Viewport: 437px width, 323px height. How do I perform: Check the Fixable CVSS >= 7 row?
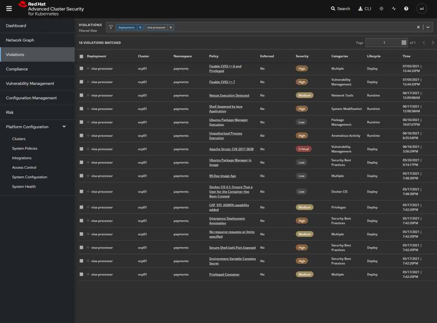(82, 82)
